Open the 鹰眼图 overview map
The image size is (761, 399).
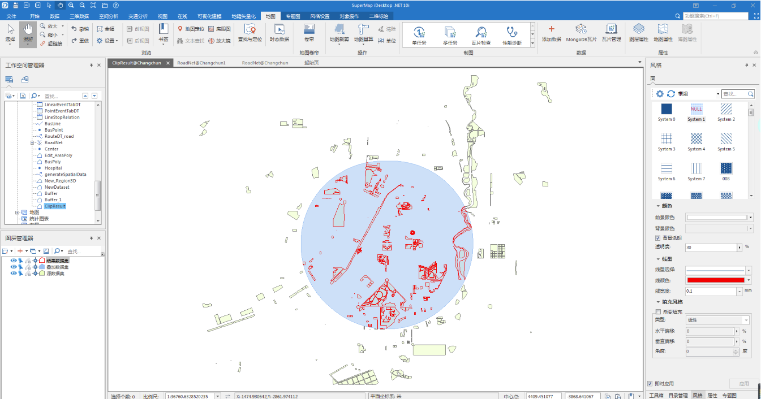[x=219, y=28]
